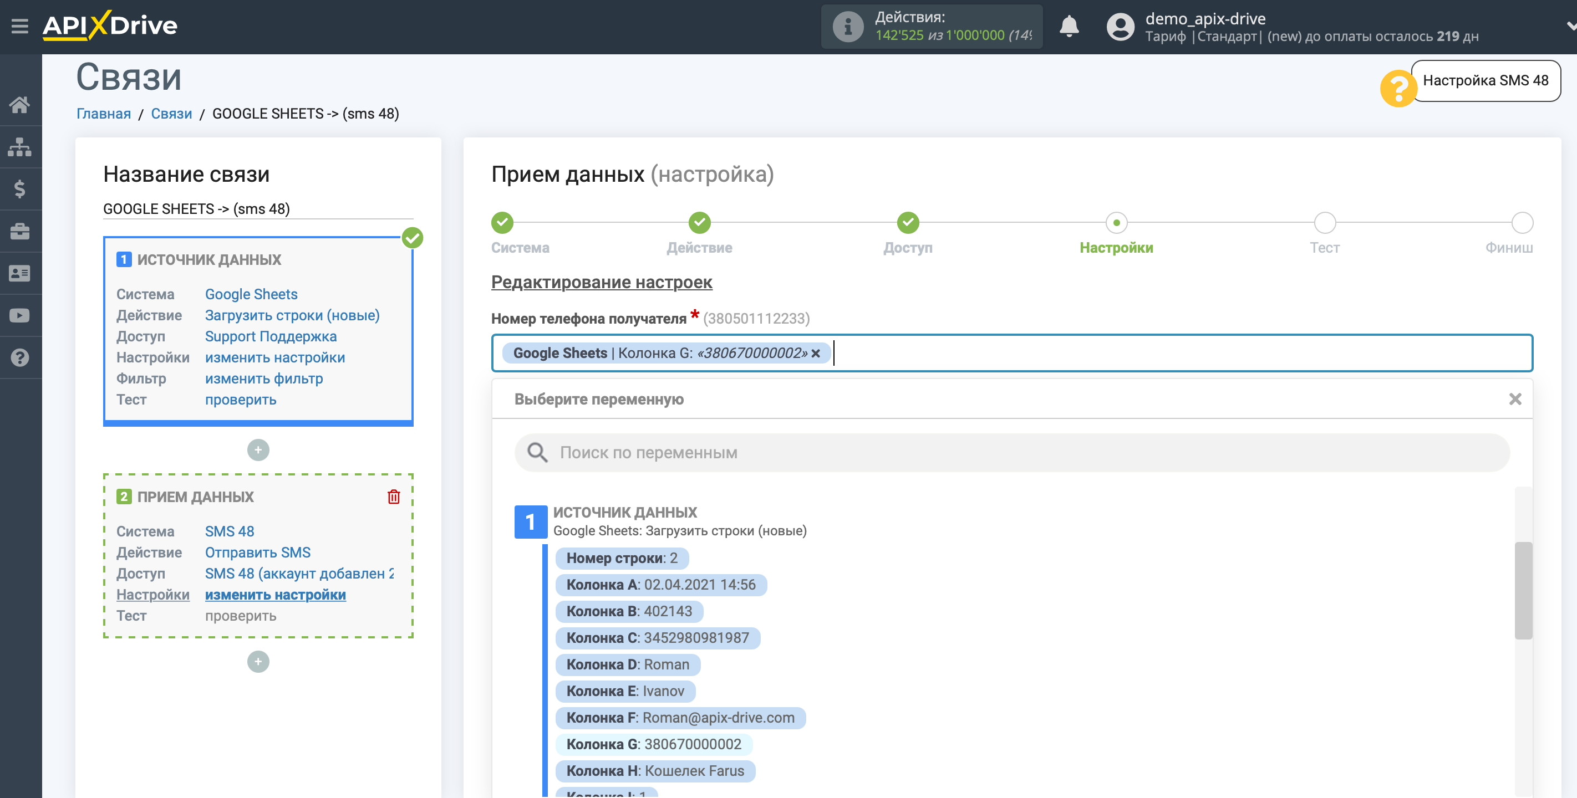Click the variable list scrollbar
The width and height of the screenshot is (1577, 798).
(x=1523, y=591)
